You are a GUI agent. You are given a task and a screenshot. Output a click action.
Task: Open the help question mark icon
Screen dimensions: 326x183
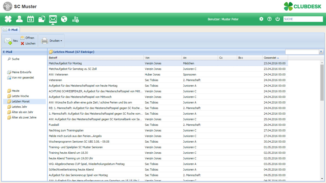pos(269,19)
